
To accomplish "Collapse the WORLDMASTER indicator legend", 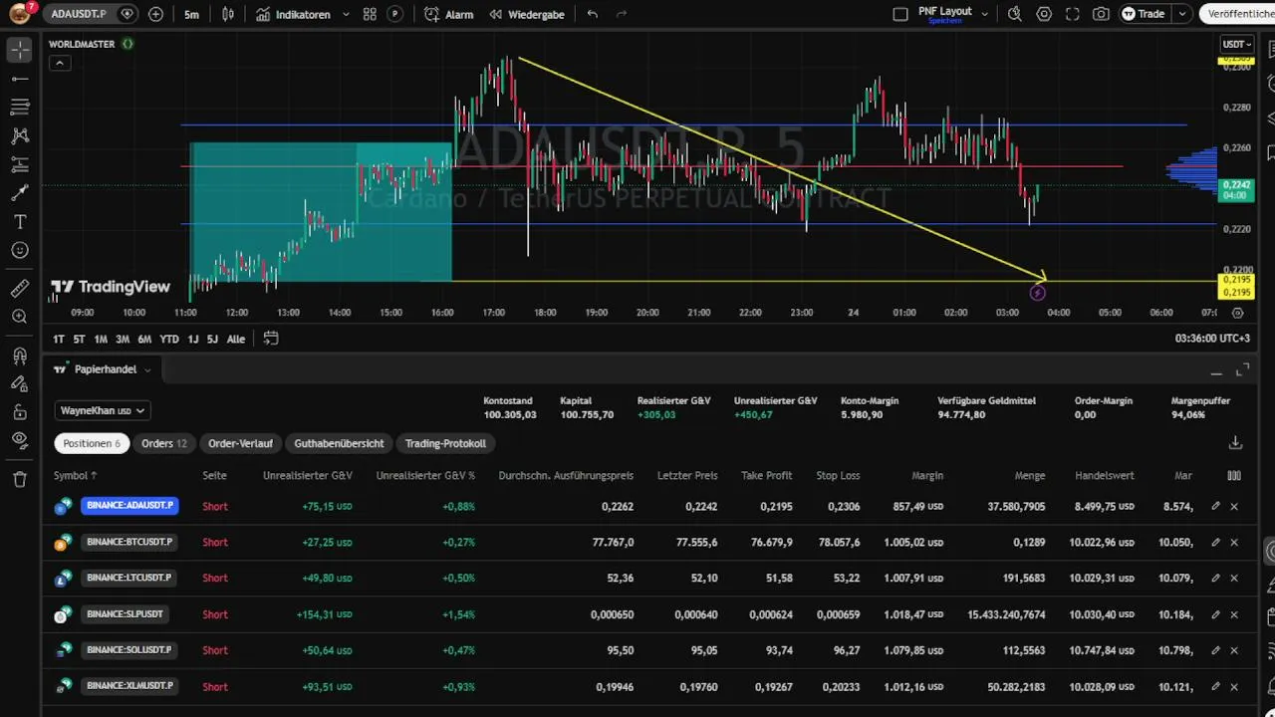I will click(x=60, y=63).
